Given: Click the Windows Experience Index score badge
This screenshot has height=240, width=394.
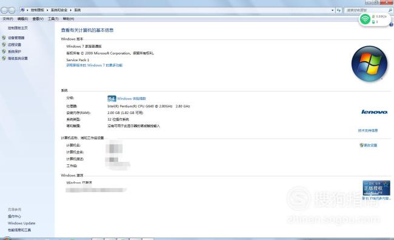Looking at the screenshot, I should (x=112, y=98).
